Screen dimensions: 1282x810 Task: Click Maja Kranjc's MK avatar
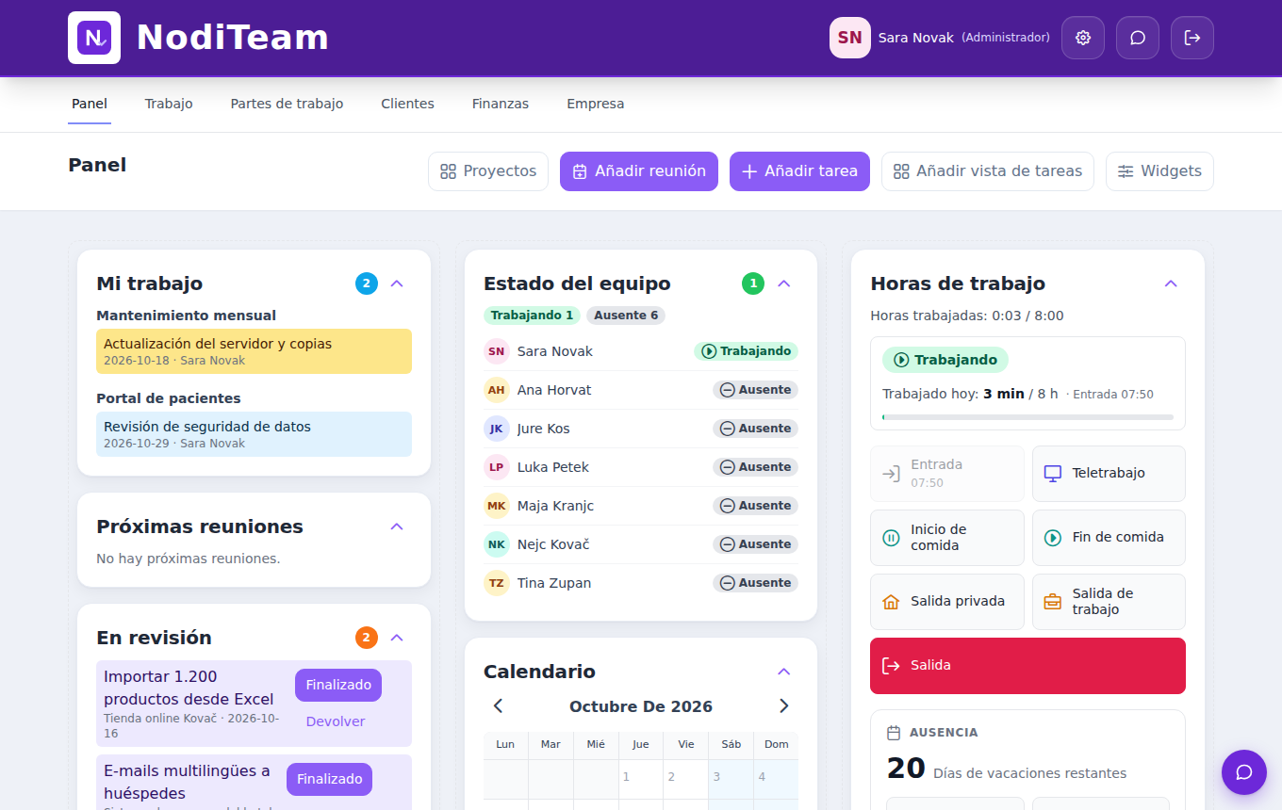(x=497, y=506)
